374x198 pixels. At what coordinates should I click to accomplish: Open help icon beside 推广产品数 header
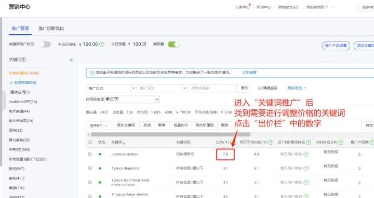pos(371,142)
